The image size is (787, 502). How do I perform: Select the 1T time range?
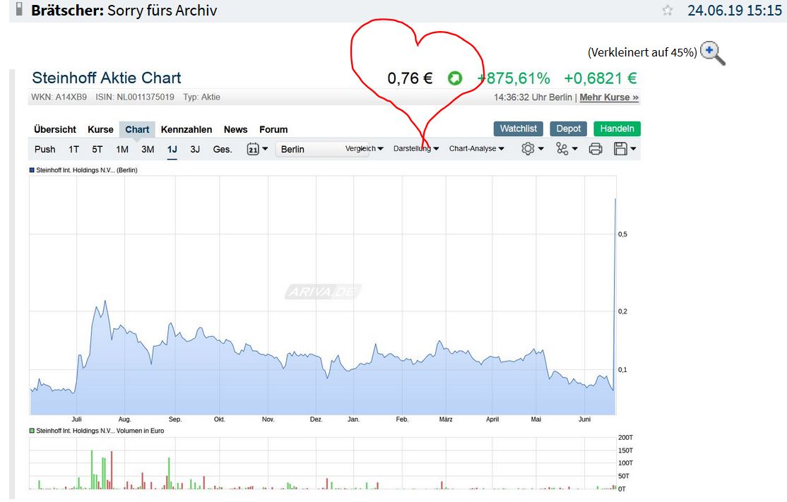coord(73,149)
